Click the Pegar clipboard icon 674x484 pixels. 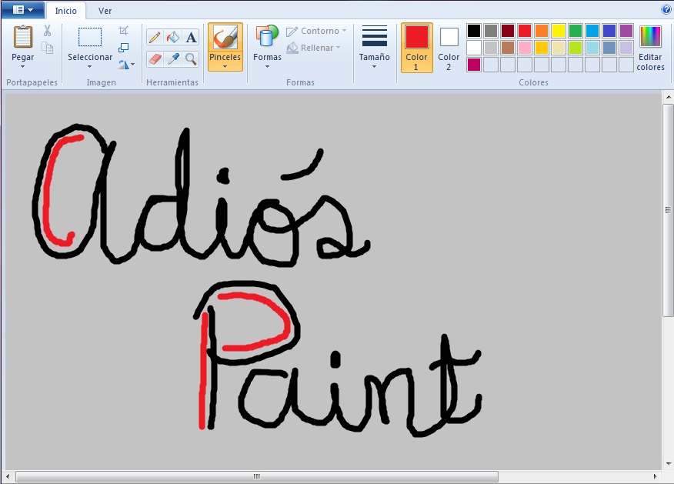click(23, 37)
